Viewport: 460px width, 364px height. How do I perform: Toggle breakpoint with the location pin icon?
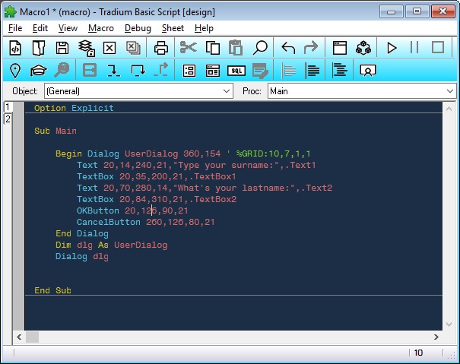(x=14, y=71)
